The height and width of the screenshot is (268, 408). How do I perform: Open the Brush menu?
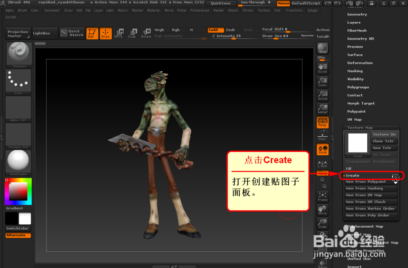coord(22,11)
